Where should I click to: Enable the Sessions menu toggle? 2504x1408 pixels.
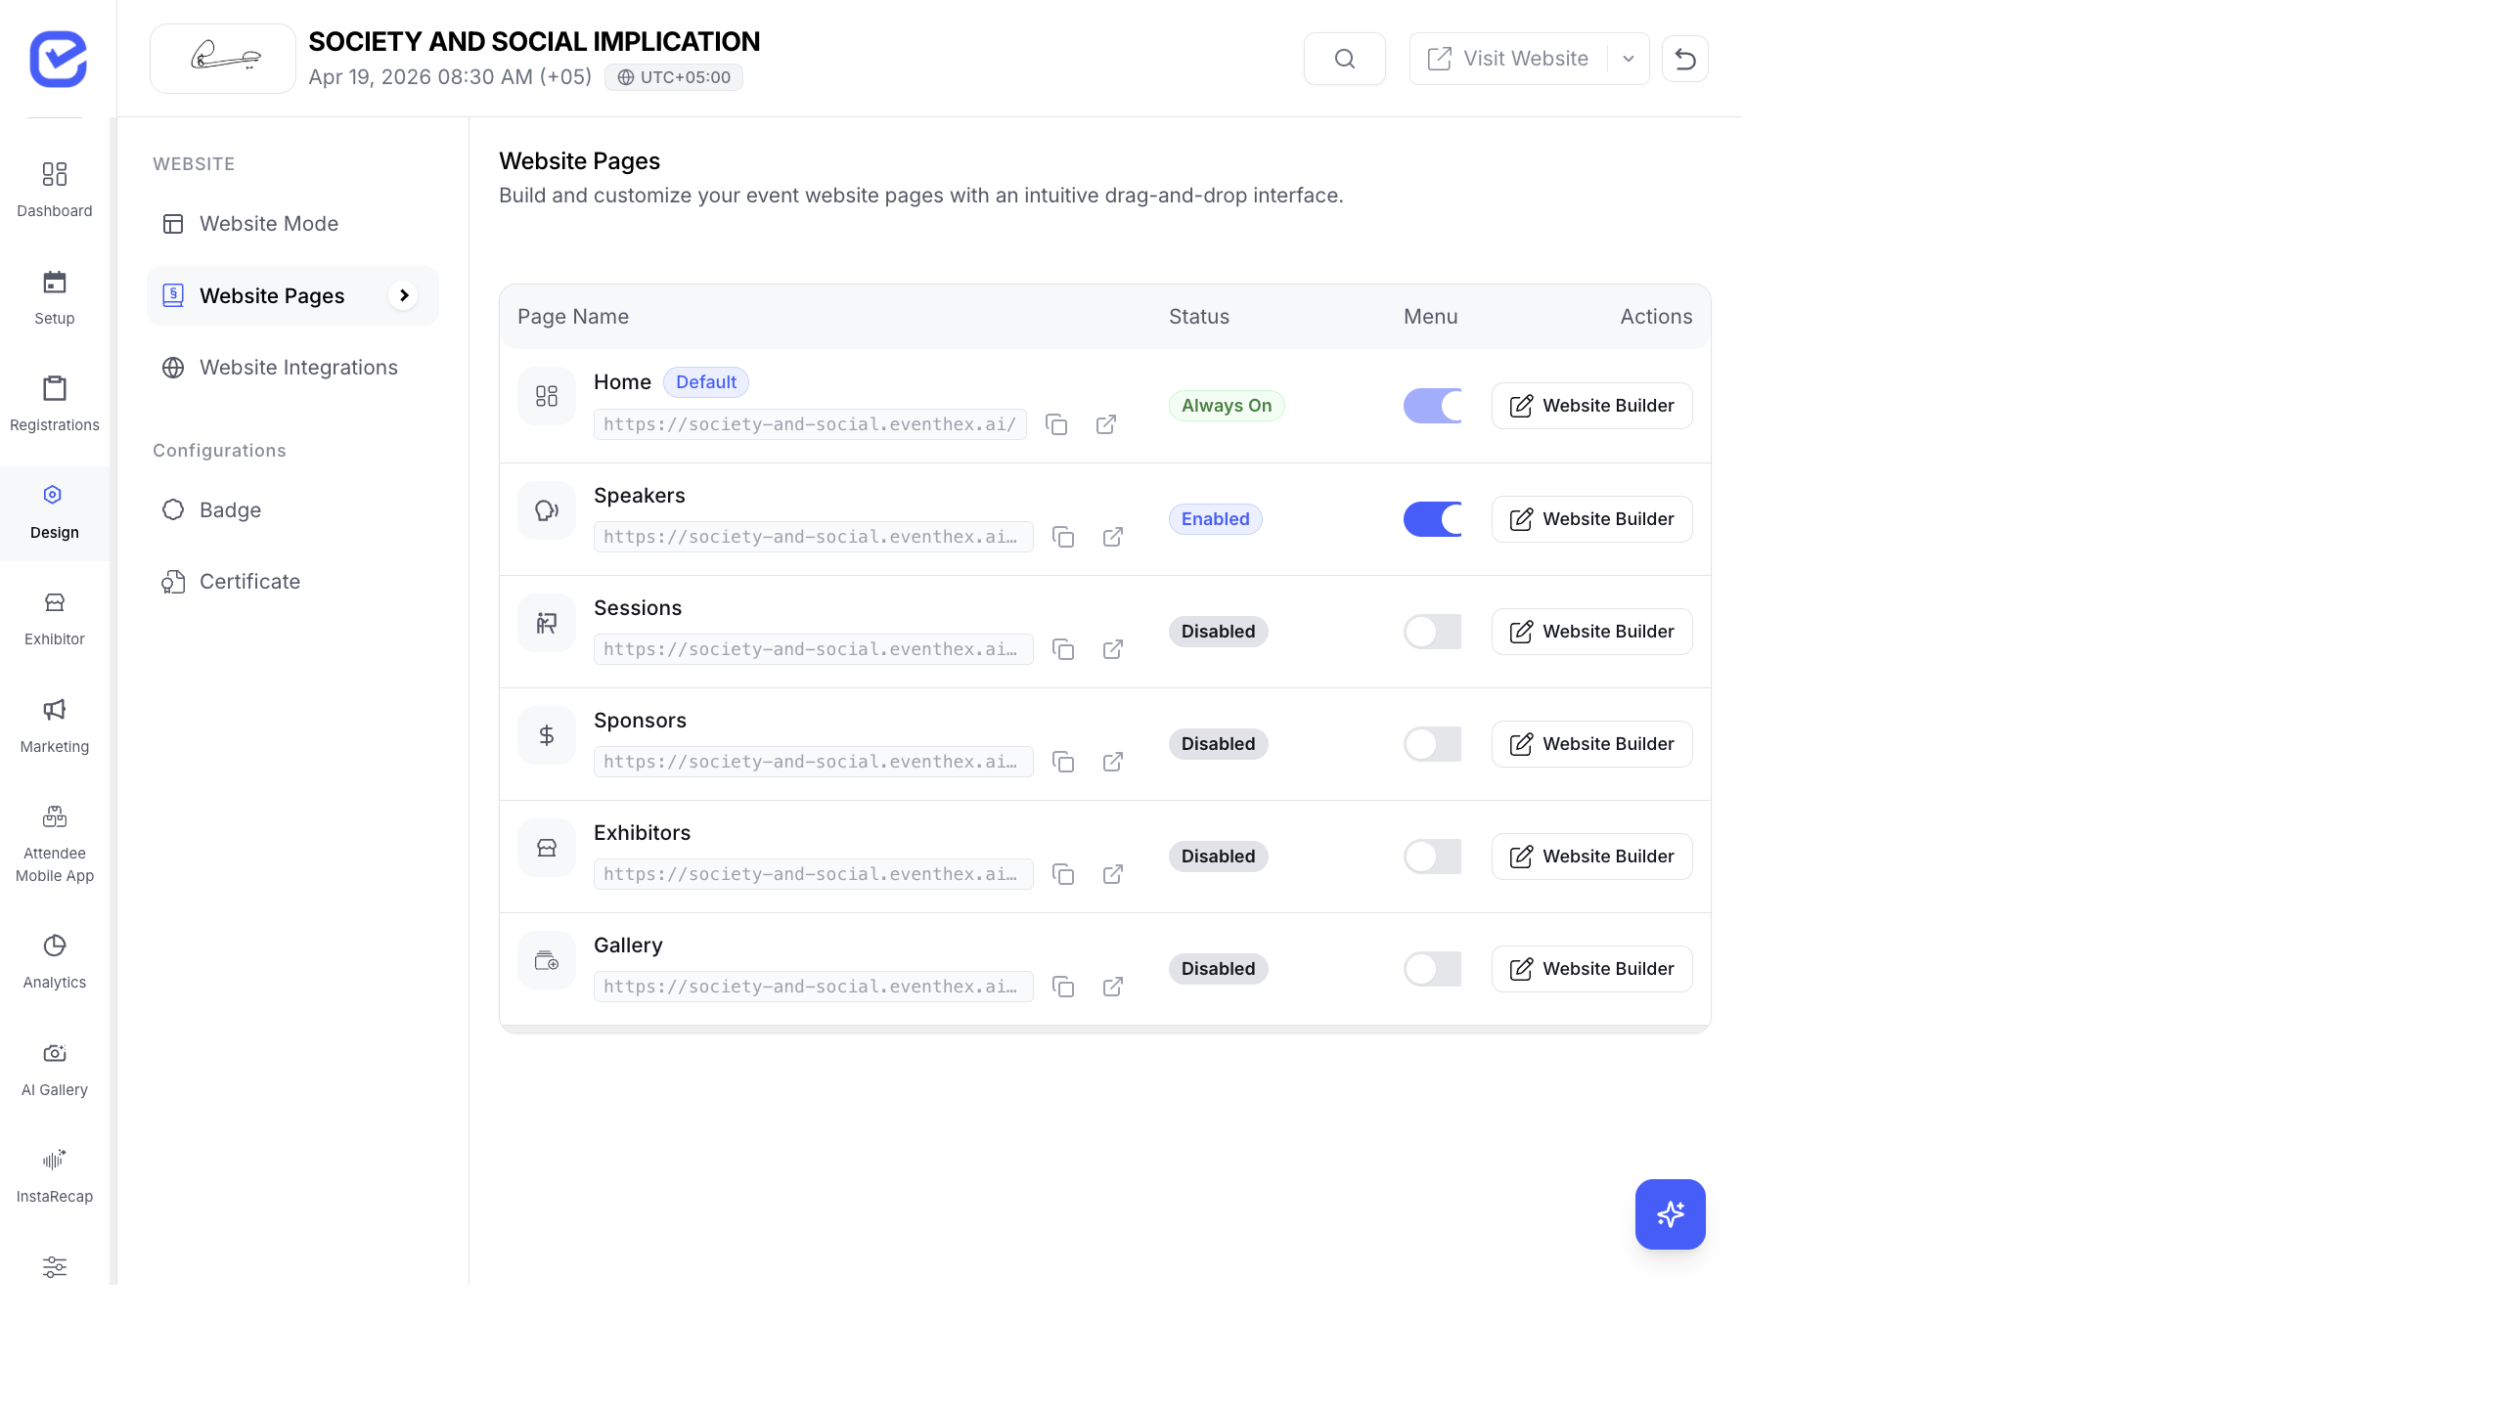click(x=1431, y=632)
